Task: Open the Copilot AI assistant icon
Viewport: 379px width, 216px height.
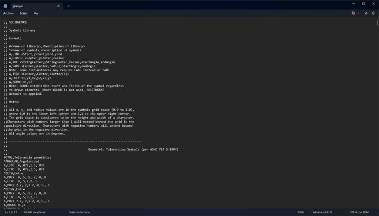Action: [x=353, y=13]
